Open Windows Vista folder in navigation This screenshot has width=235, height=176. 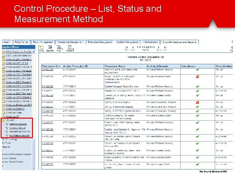[x=13, y=112]
